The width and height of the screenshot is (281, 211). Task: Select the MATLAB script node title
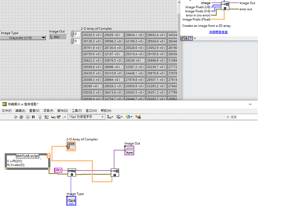coord(28,156)
